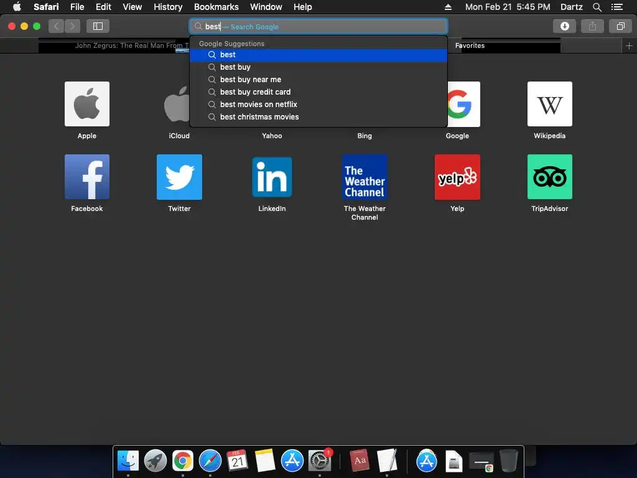637x478 pixels.
Task: Click the Safari compass icon in Dock
Action: 210,461
